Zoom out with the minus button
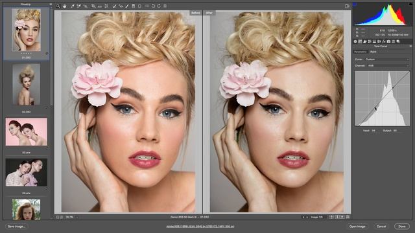 pos(58,217)
